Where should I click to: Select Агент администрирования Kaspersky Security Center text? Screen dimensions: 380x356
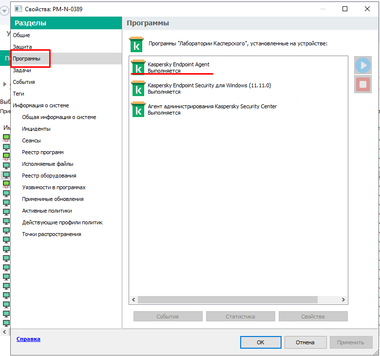(x=212, y=106)
